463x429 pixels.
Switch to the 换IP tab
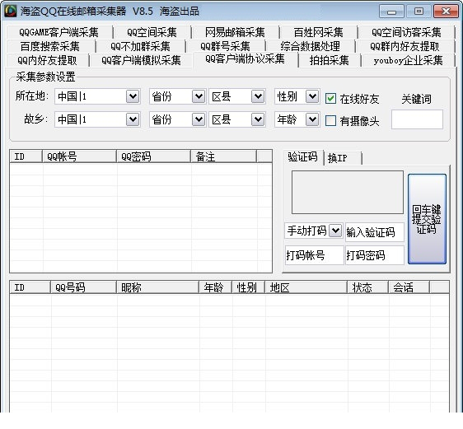(x=343, y=158)
